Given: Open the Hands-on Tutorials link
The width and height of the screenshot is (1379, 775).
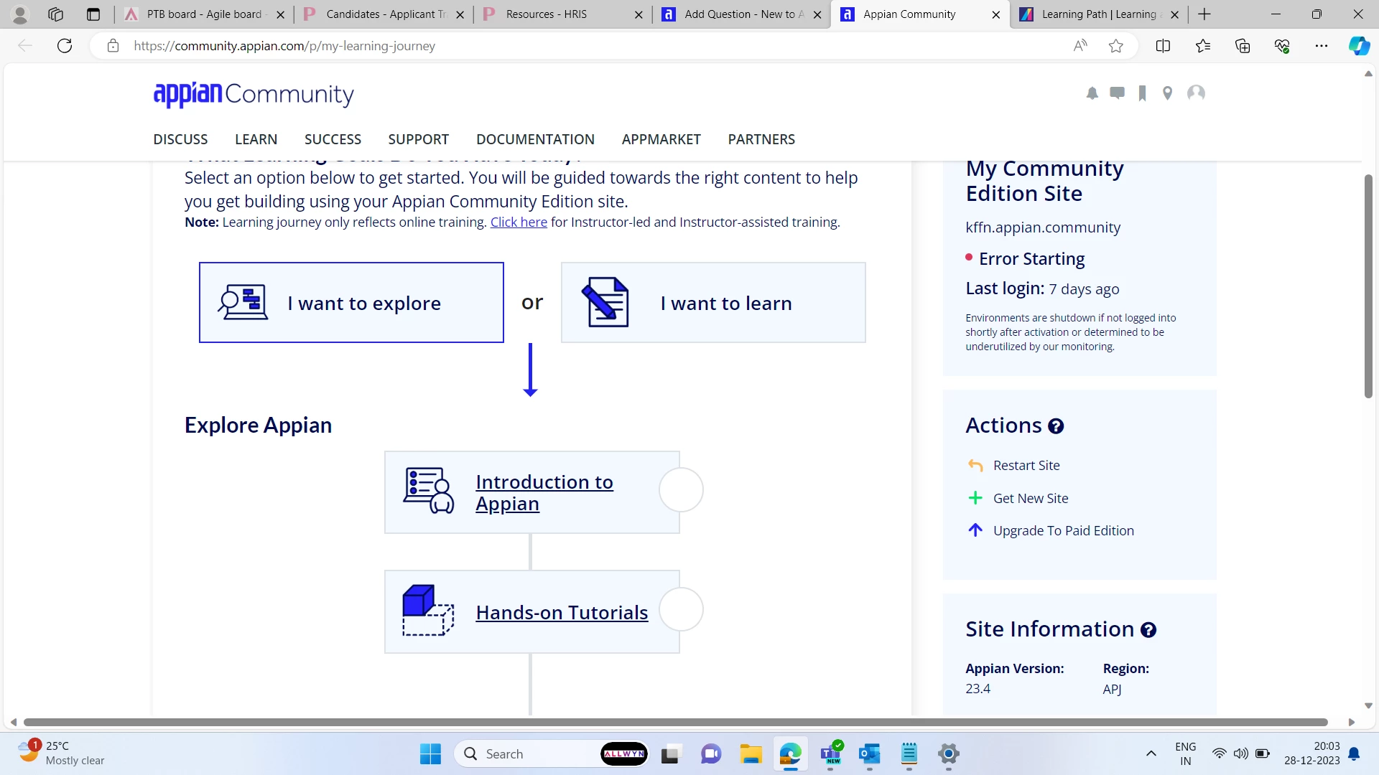Looking at the screenshot, I should [562, 613].
